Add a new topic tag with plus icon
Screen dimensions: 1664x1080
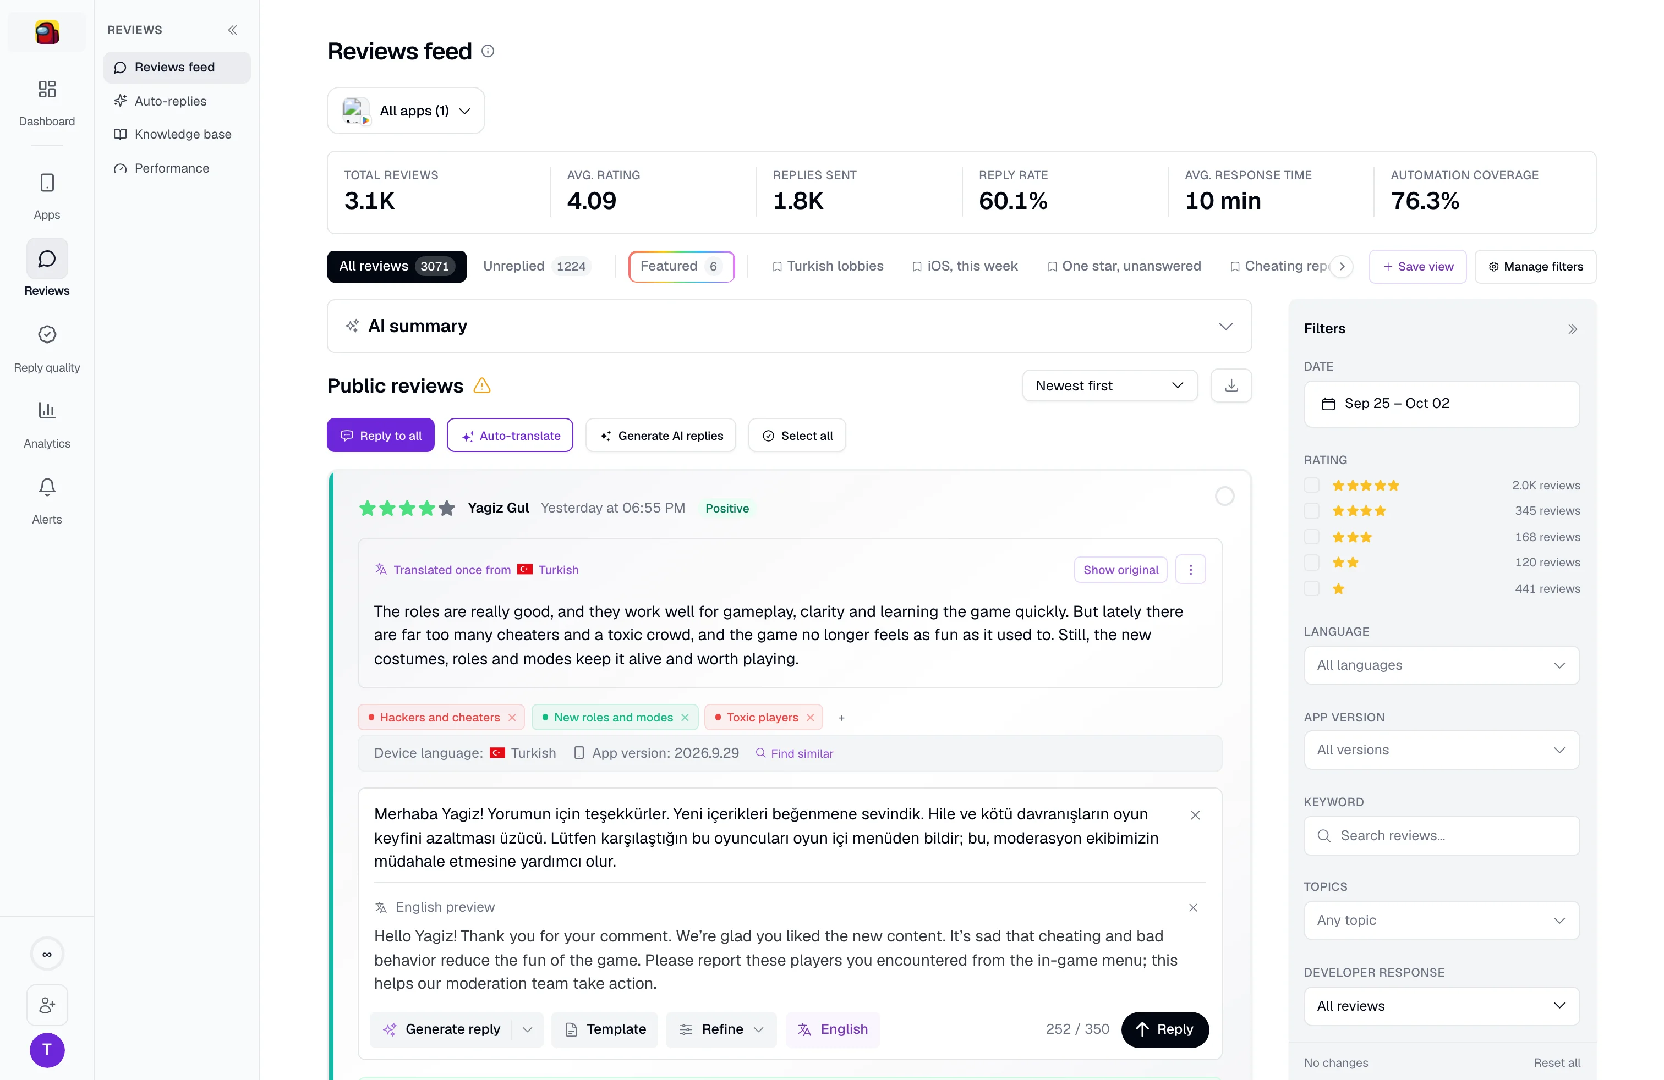[842, 718]
